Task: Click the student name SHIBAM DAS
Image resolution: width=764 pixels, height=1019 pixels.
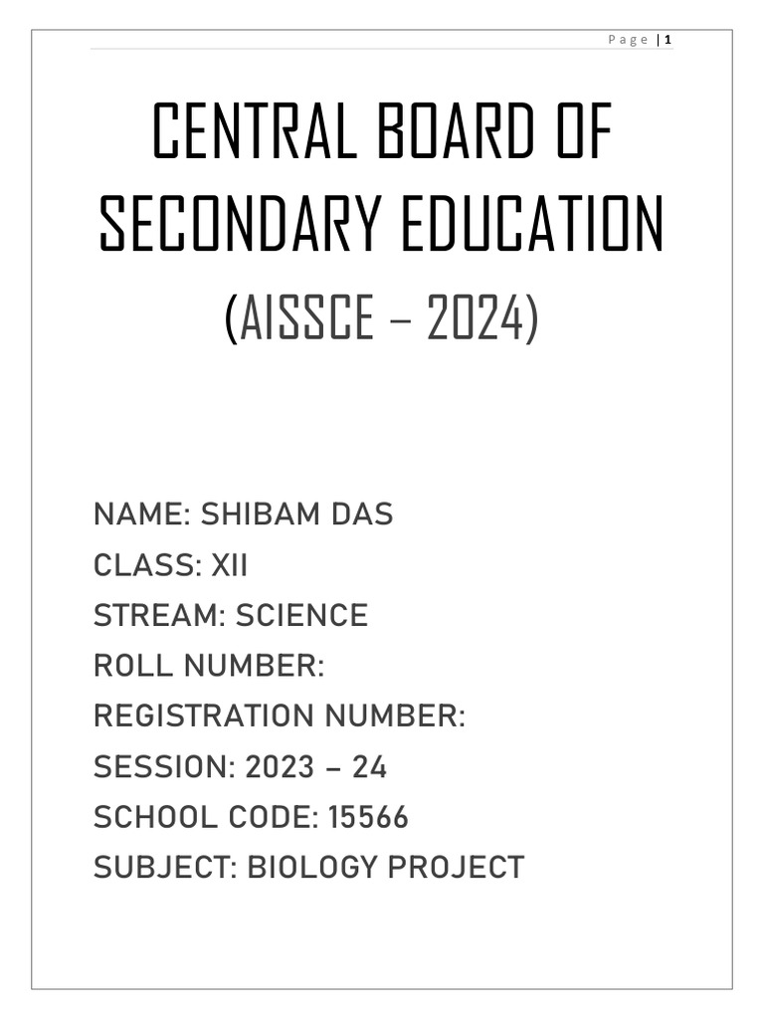Action: [296, 514]
